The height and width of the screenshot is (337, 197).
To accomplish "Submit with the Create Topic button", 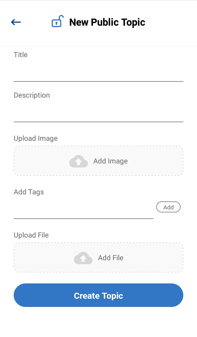I will pos(99,295).
